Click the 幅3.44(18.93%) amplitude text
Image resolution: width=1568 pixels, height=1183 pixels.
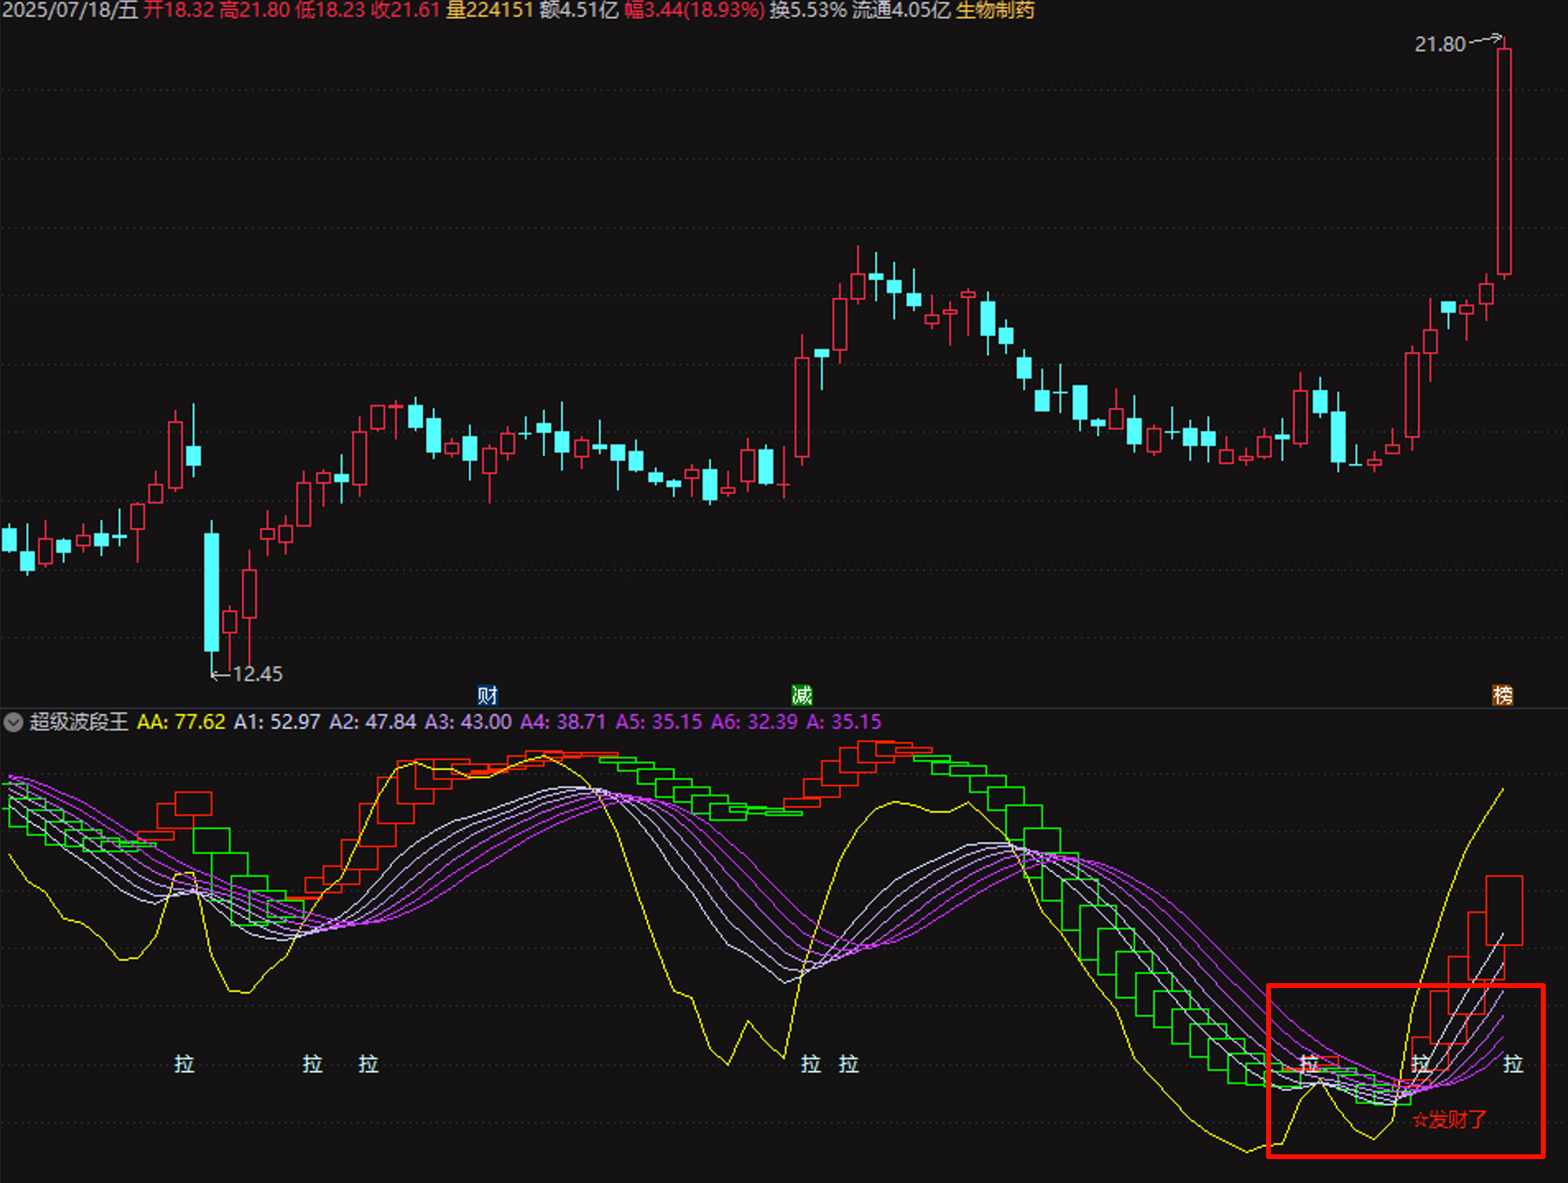tap(694, 11)
